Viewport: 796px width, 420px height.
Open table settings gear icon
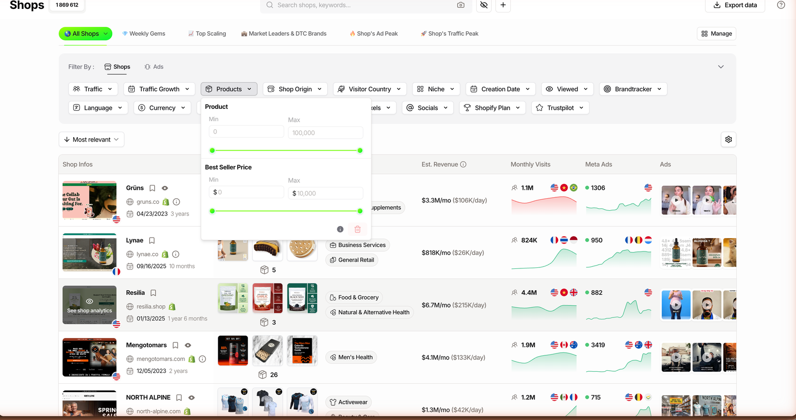[728, 140]
